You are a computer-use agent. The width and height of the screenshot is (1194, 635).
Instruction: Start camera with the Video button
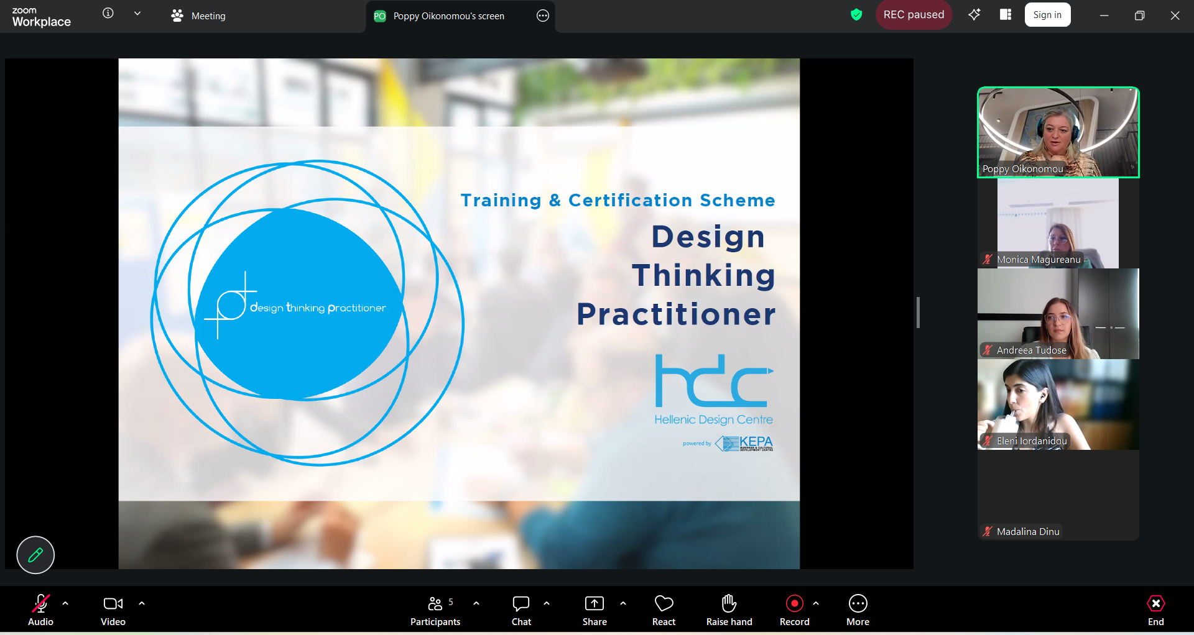[x=113, y=610]
